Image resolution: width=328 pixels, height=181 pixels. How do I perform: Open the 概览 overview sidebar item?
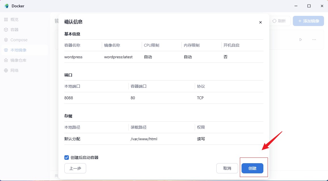[x=24, y=20]
